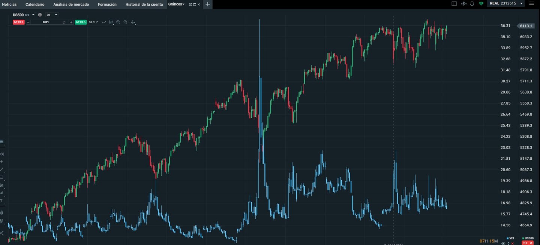
Task: Select the crosshair plus cursor tool
Action: [x=2, y=162]
